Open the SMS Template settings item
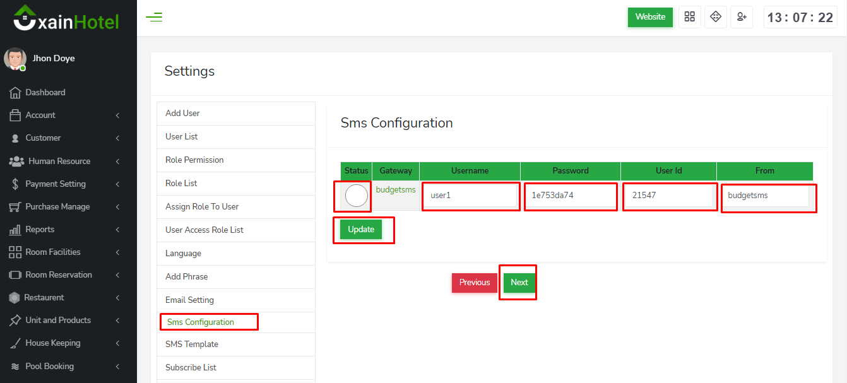The image size is (847, 383). [192, 345]
